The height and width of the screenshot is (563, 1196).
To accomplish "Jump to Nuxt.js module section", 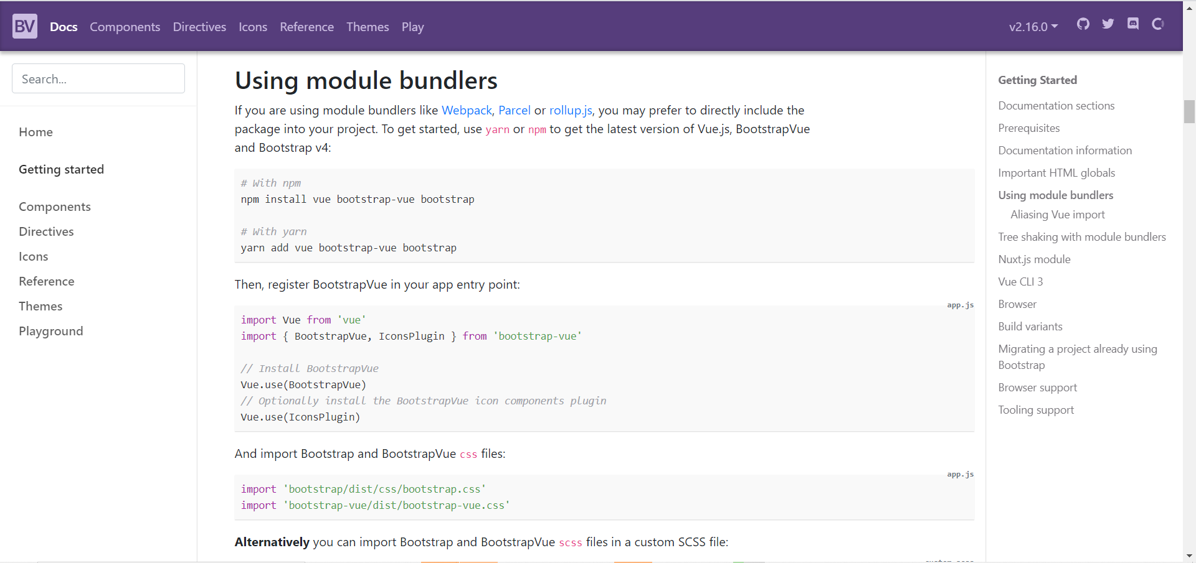I will [x=1034, y=259].
